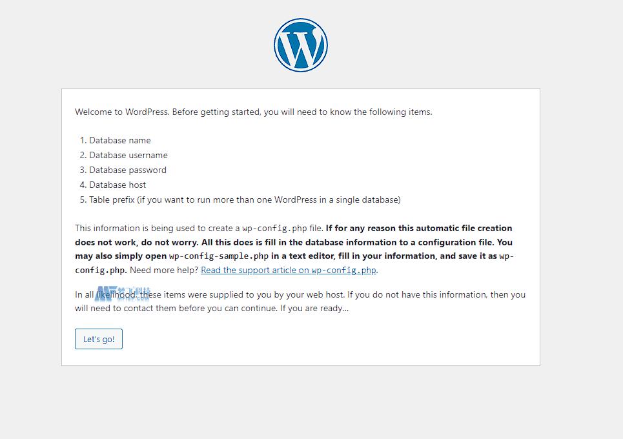623x439 pixels.
Task: Click the blue watermark logo over the text
Action: point(123,294)
